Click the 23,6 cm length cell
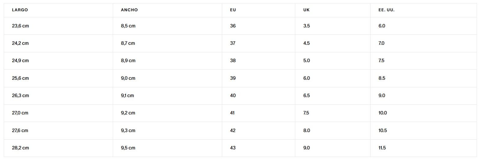Viewport: 481px width, 161px height. pyautogui.click(x=20, y=26)
